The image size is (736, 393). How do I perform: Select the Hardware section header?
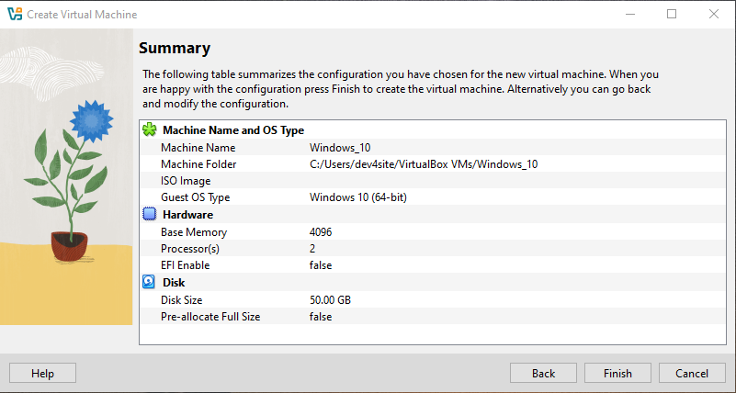(x=187, y=215)
